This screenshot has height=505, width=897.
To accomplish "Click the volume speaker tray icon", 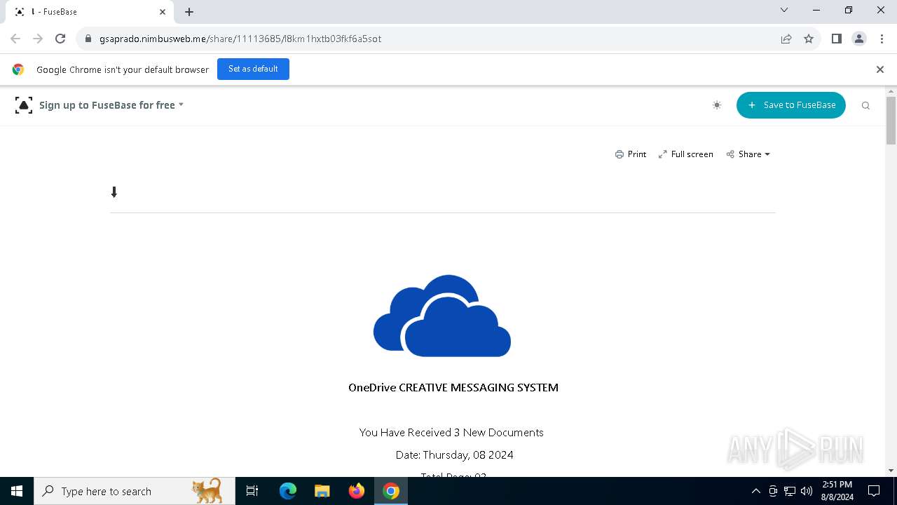I will (807, 491).
